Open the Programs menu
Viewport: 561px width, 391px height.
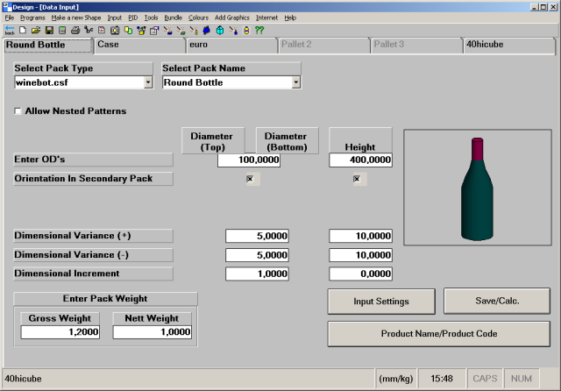pos(32,18)
